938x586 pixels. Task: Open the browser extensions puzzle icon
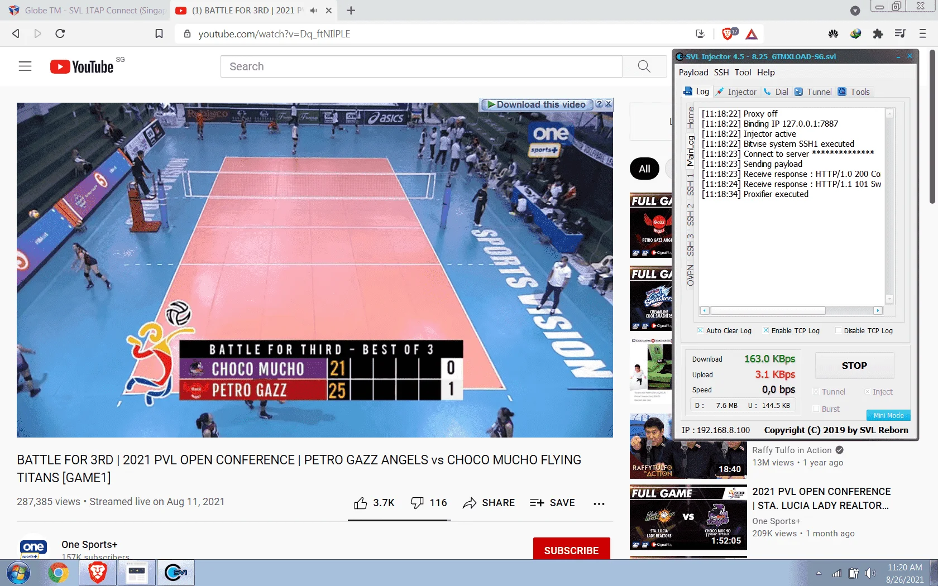pos(878,33)
